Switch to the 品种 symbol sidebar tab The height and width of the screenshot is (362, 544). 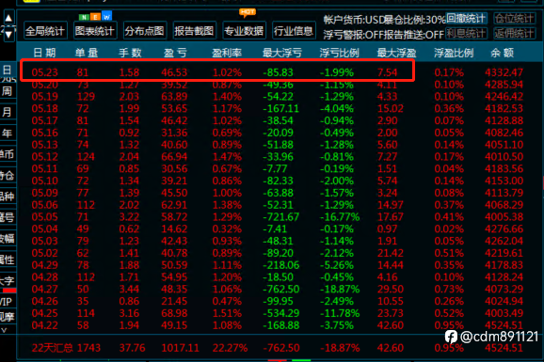pos(8,197)
